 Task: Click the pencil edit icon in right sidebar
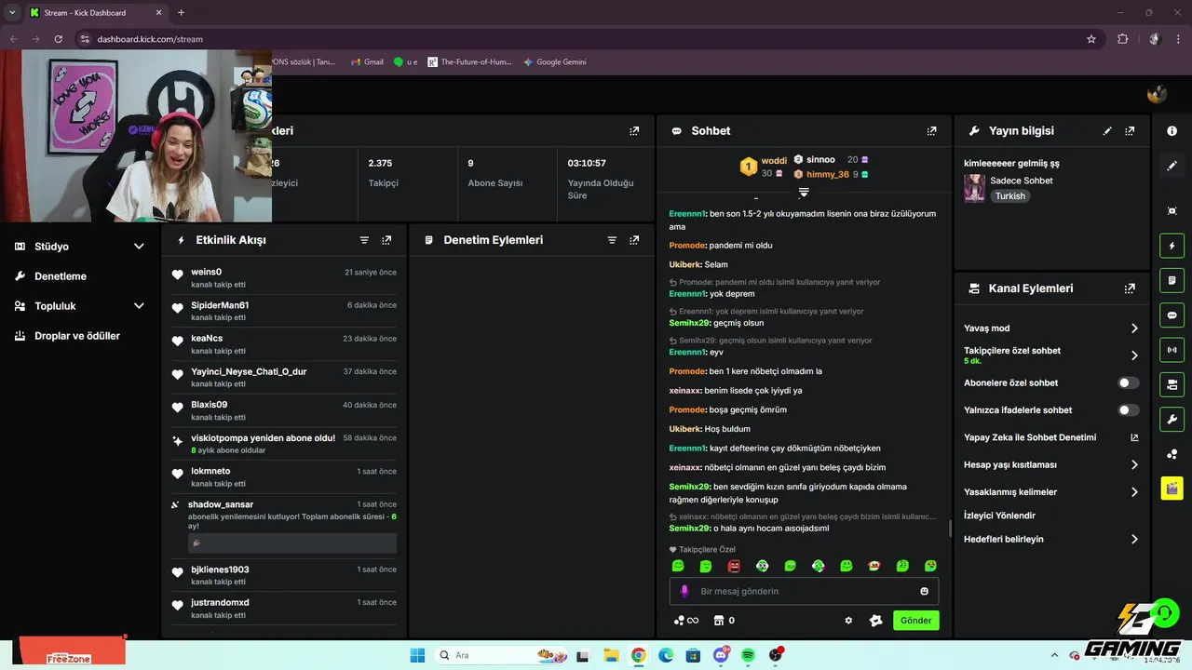tap(1172, 166)
